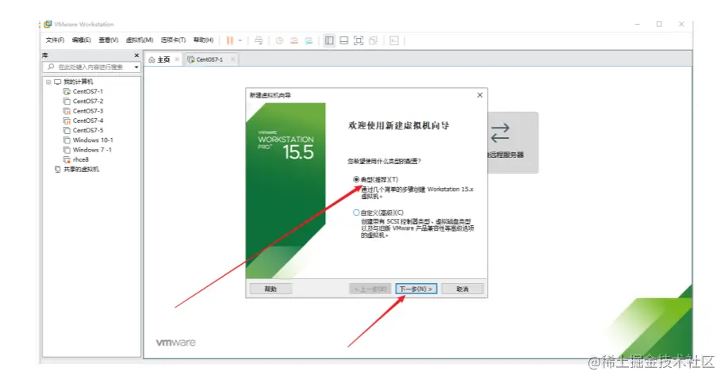The image size is (728, 383).
Task: Click the 取消 button in wizard
Action: 462,289
